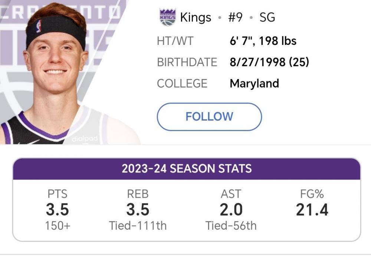Open the Kings team name link
This screenshot has height=256, width=371.
pos(196,17)
